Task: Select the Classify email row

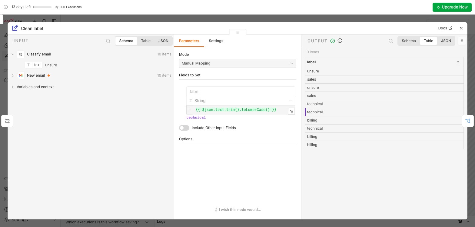Action: coord(92,54)
